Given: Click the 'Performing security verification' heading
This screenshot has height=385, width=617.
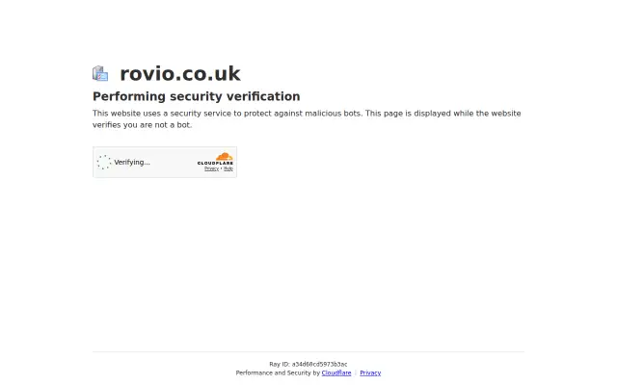Looking at the screenshot, I should (197, 96).
